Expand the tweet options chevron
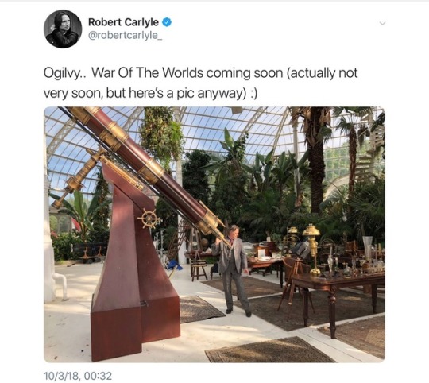This screenshot has width=429, height=383. click(x=382, y=24)
